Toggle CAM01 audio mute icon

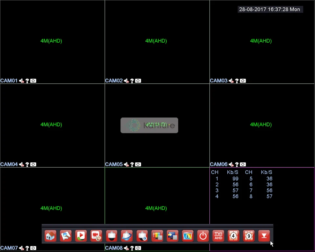22,81
